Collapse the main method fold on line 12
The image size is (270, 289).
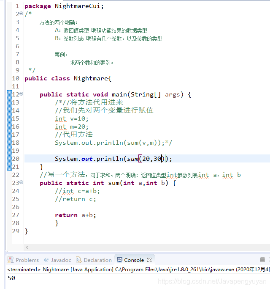point(22,94)
